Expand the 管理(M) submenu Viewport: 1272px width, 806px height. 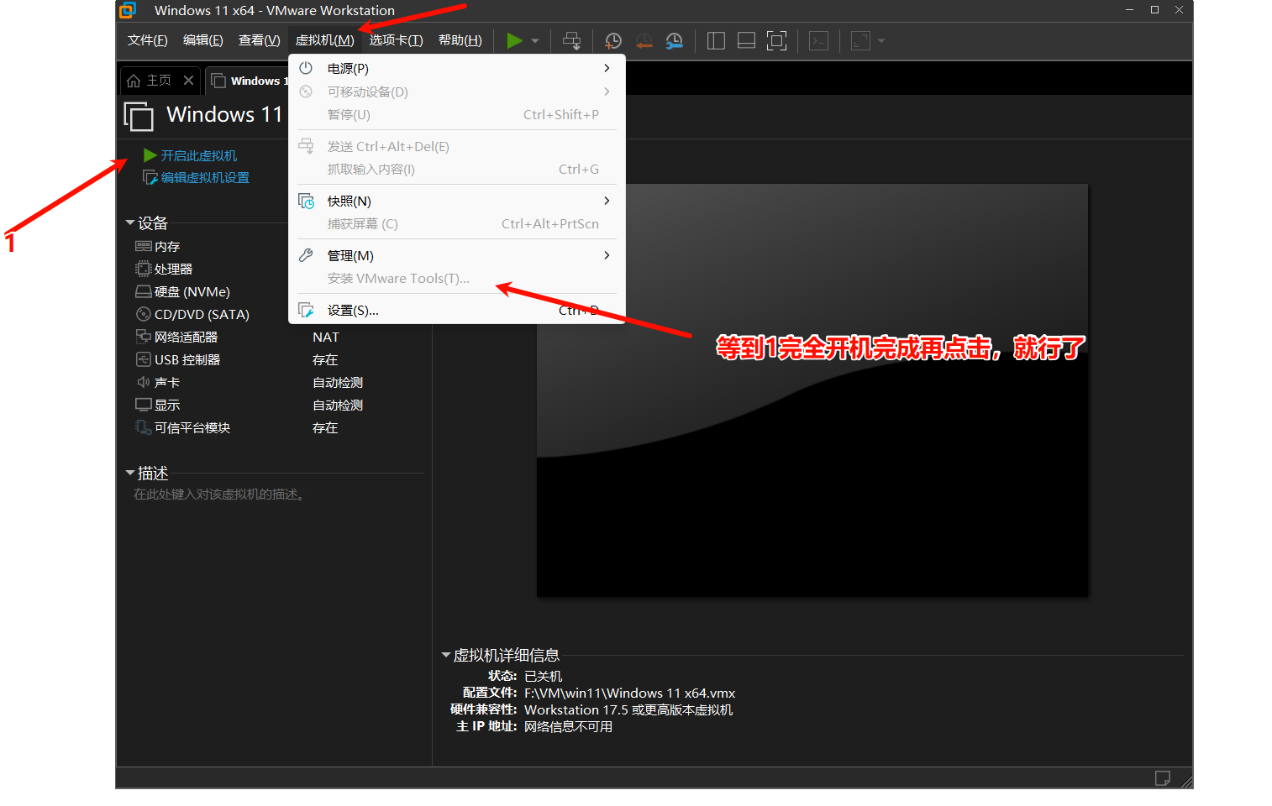tap(456, 255)
